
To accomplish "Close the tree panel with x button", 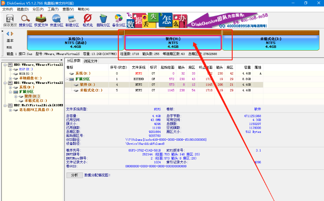I will point(61,60).
